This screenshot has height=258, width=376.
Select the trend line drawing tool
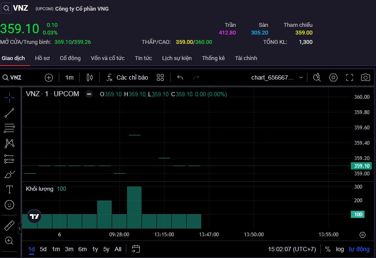9,113
